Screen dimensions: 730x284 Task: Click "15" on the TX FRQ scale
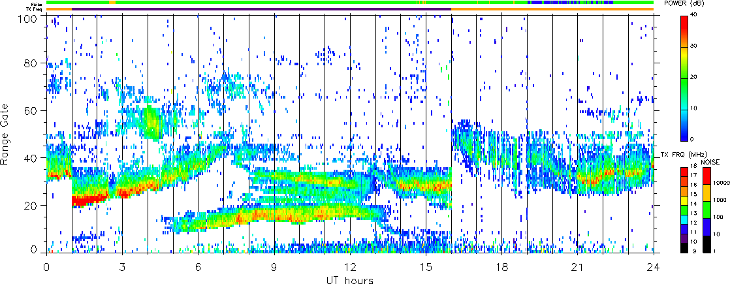(x=693, y=194)
